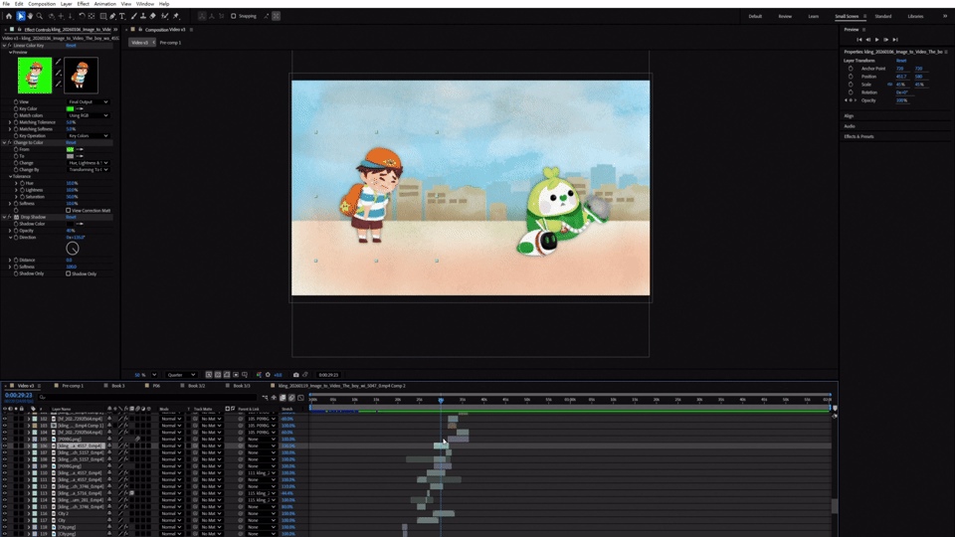This screenshot has width=955, height=537.
Task: Choose the Type tool
Action: (122, 17)
